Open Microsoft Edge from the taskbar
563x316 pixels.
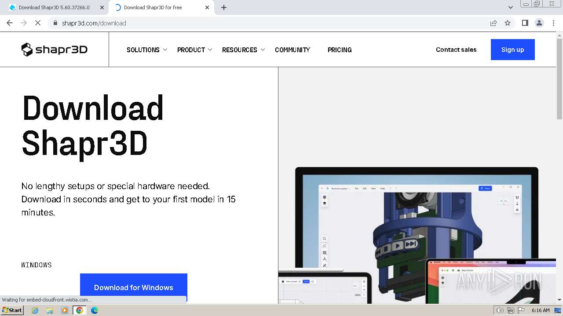[x=95, y=310]
